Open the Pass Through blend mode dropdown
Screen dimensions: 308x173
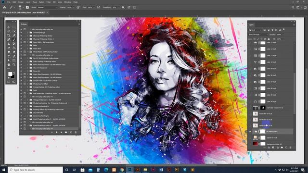click(x=258, y=35)
